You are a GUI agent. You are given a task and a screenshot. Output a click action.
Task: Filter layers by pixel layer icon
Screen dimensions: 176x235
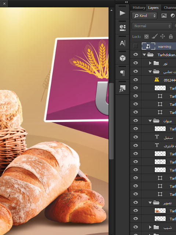click(164, 15)
